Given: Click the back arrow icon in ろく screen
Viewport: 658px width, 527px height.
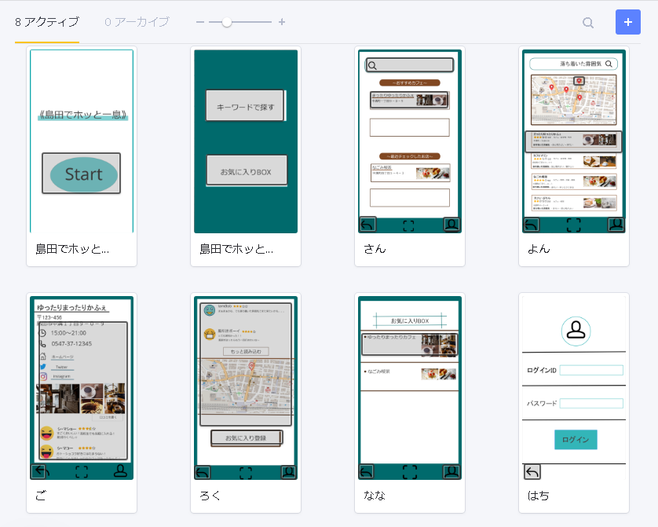Looking at the screenshot, I should point(203,473).
